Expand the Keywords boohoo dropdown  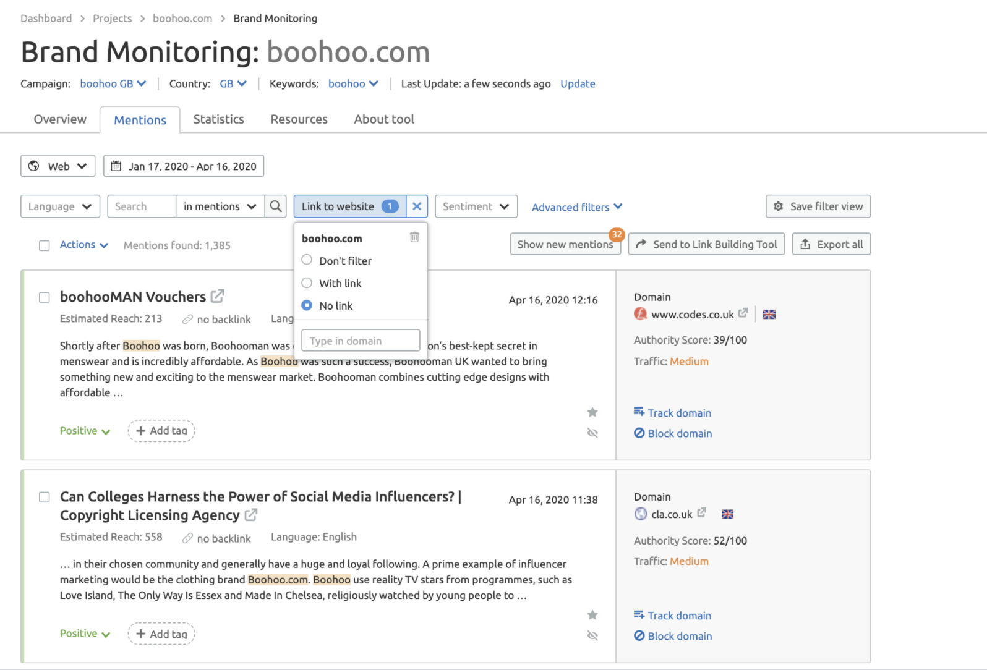coord(353,83)
